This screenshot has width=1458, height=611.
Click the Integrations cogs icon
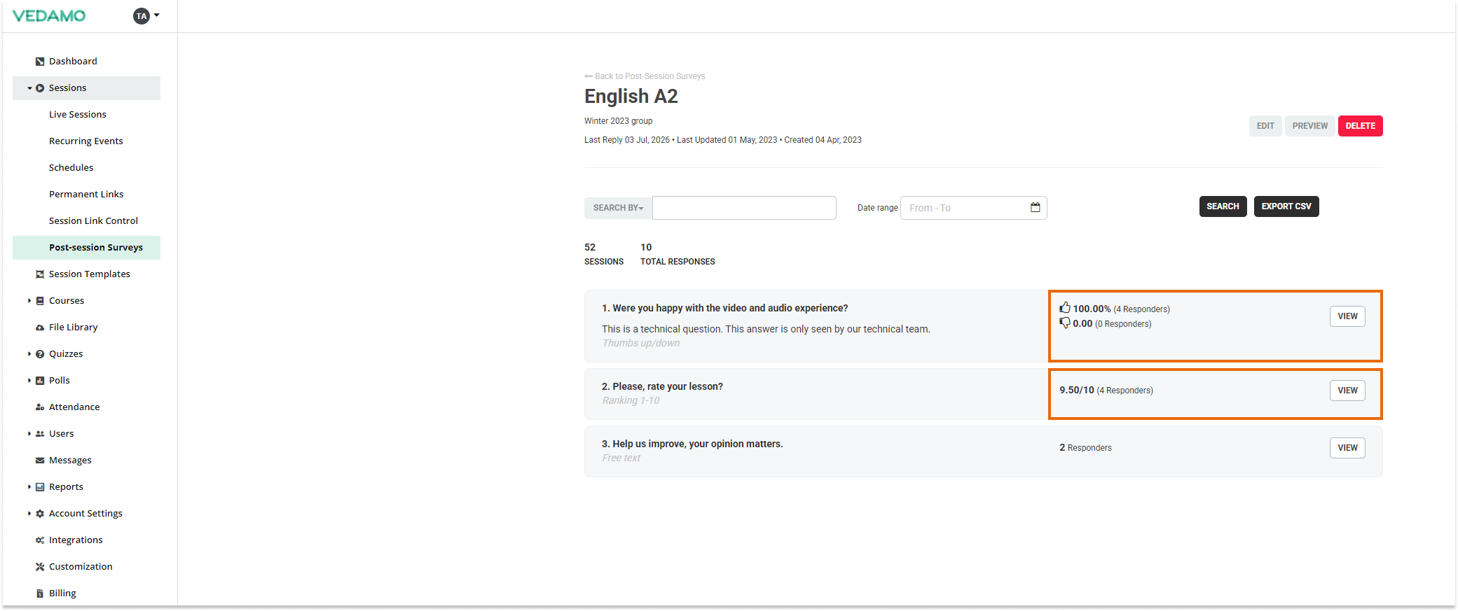40,540
